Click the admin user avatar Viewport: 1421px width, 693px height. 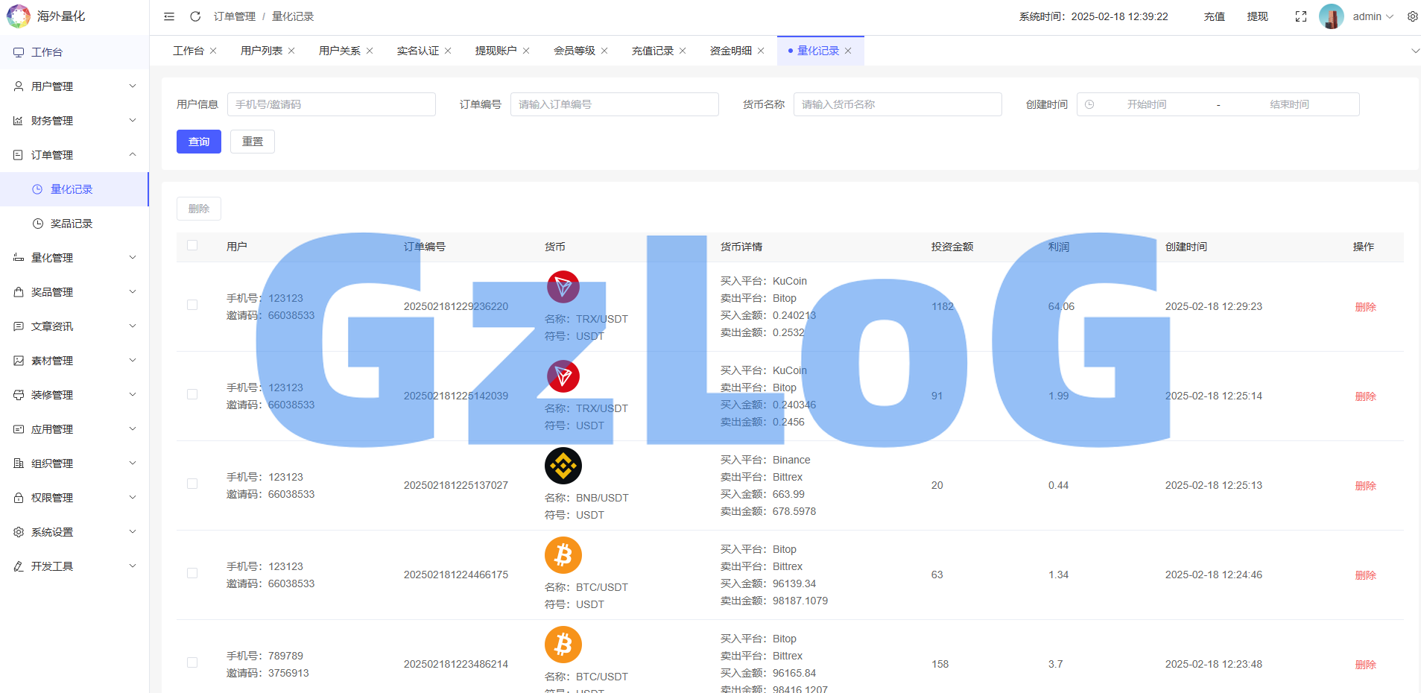[1331, 16]
